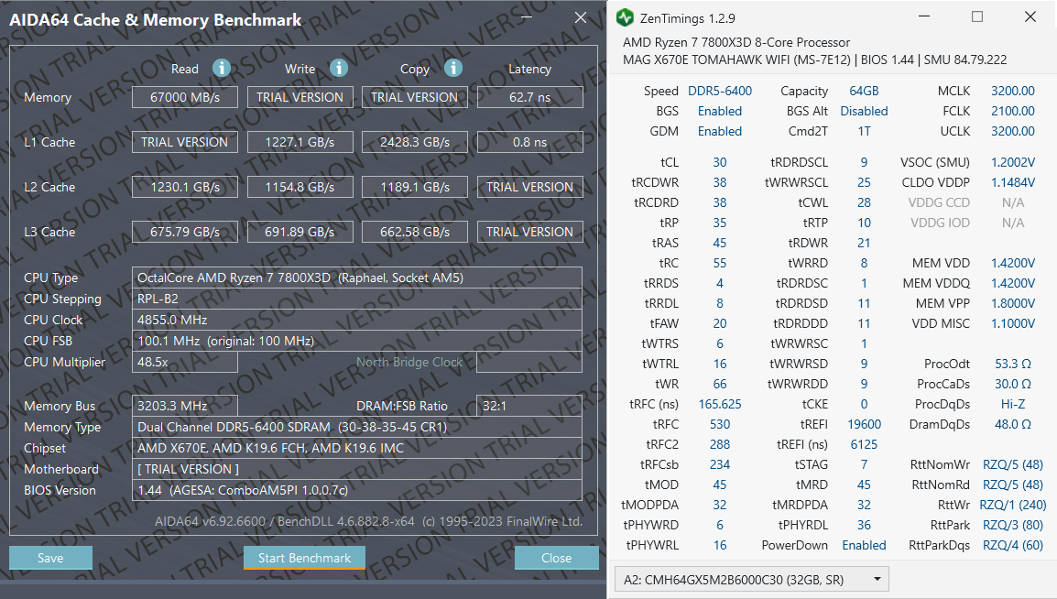Click the CPU Clock 4855.0 MHz field
Screen dimensions: 1057x599
[357, 320]
